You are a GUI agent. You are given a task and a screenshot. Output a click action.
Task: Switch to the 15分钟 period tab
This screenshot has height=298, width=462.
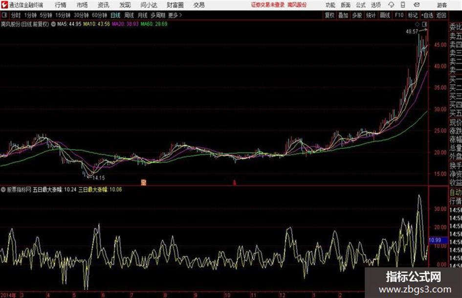pos(63,15)
